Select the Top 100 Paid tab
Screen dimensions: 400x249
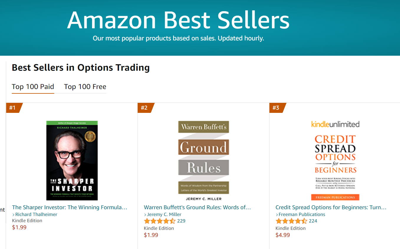tap(33, 87)
